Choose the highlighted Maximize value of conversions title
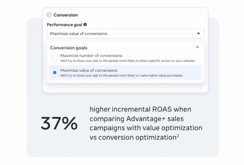This screenshot has width=244, height=165. click(89, 70)
